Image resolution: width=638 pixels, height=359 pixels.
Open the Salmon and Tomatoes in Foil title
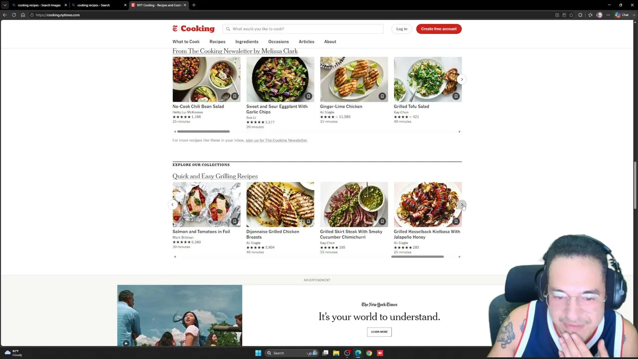click(201, 232)
